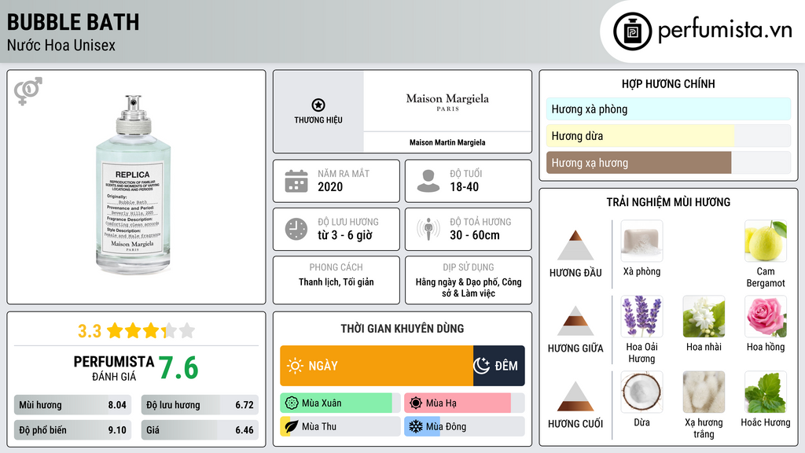The width and height of the screenshot is (805, 453).
Task: Click the star badge above Thương hiệu
Action: [x=318, y=105]
